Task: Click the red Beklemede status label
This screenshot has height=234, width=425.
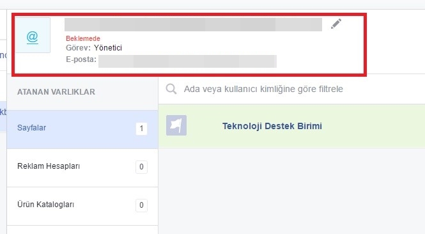Action: (x=83, y=38)
